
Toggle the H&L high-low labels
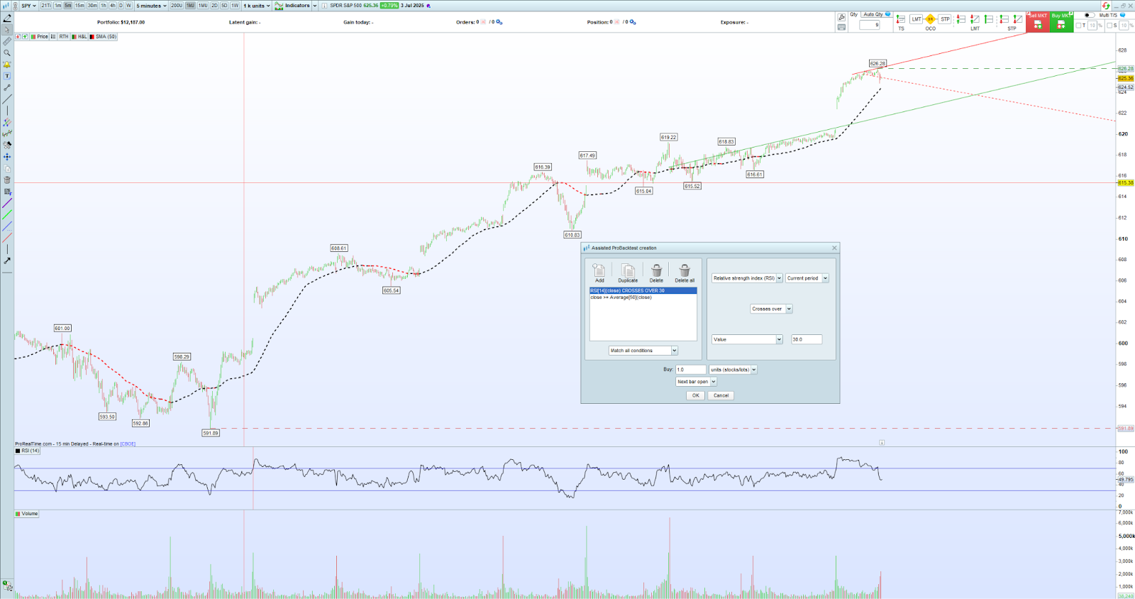pyautogui.click(x=79, y=37)
